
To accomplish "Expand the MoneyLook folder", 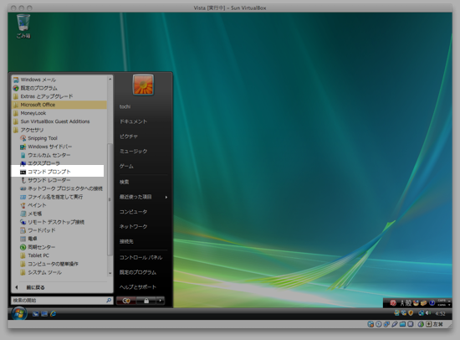I will coord(59,113).
